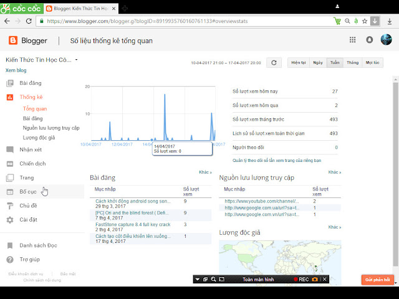Viewport: 399px width, 299px height.
Task: Click the Cài đặt gear icon
Action: point(10,220)
